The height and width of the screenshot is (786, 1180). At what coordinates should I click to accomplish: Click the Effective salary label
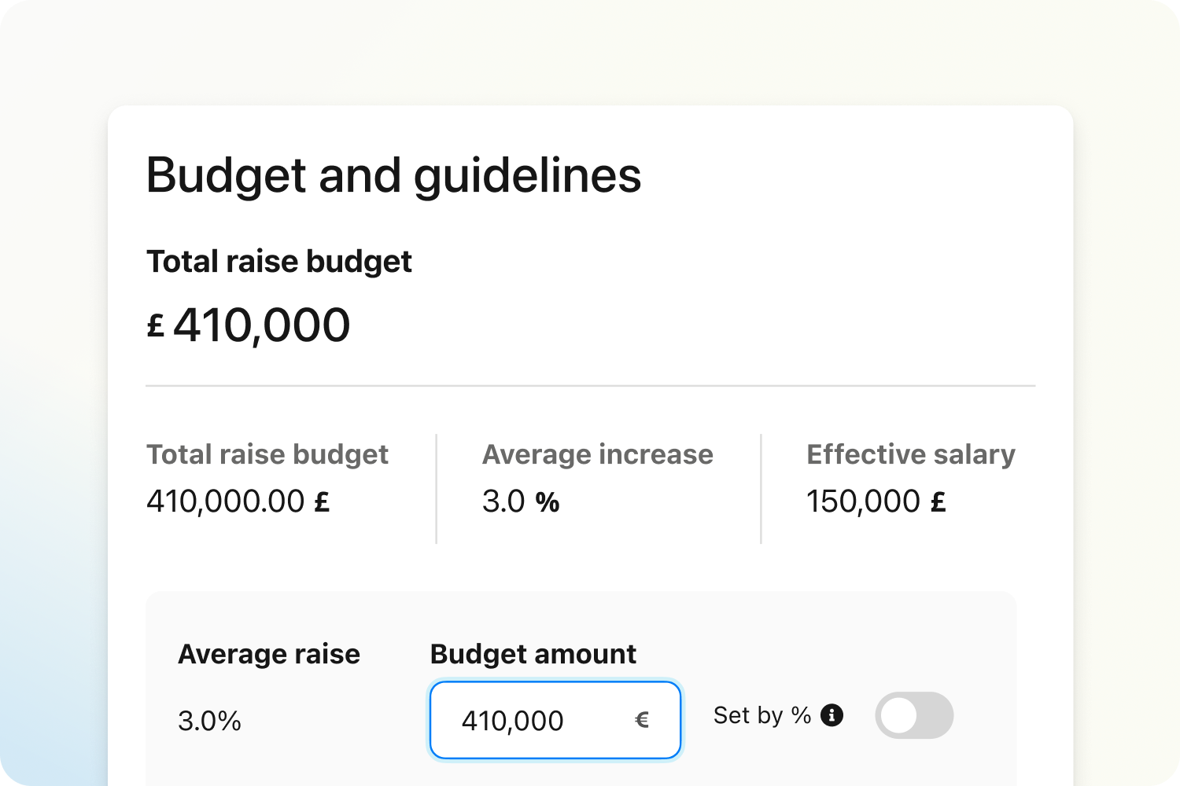click(911, 454)
